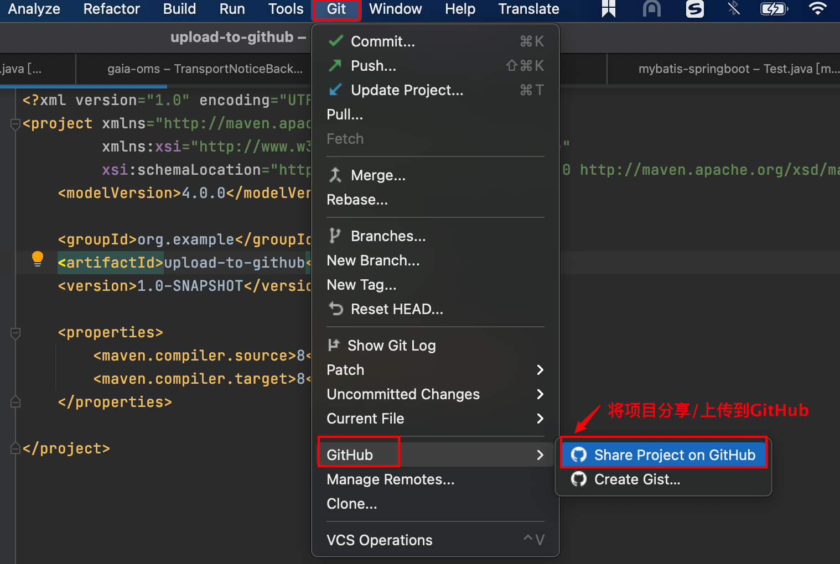Viewport: 840px width, 564px height.
Task: Click the green Push arrow icon
Action: [x=335, y=66]
